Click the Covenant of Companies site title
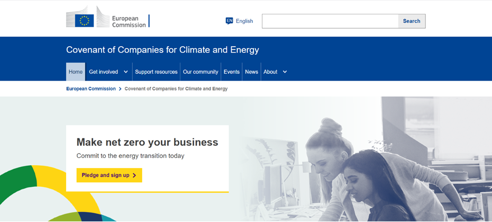This screenshot has width=492, height=222. [162, 50]
